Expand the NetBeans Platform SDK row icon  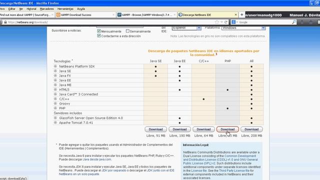55,66
